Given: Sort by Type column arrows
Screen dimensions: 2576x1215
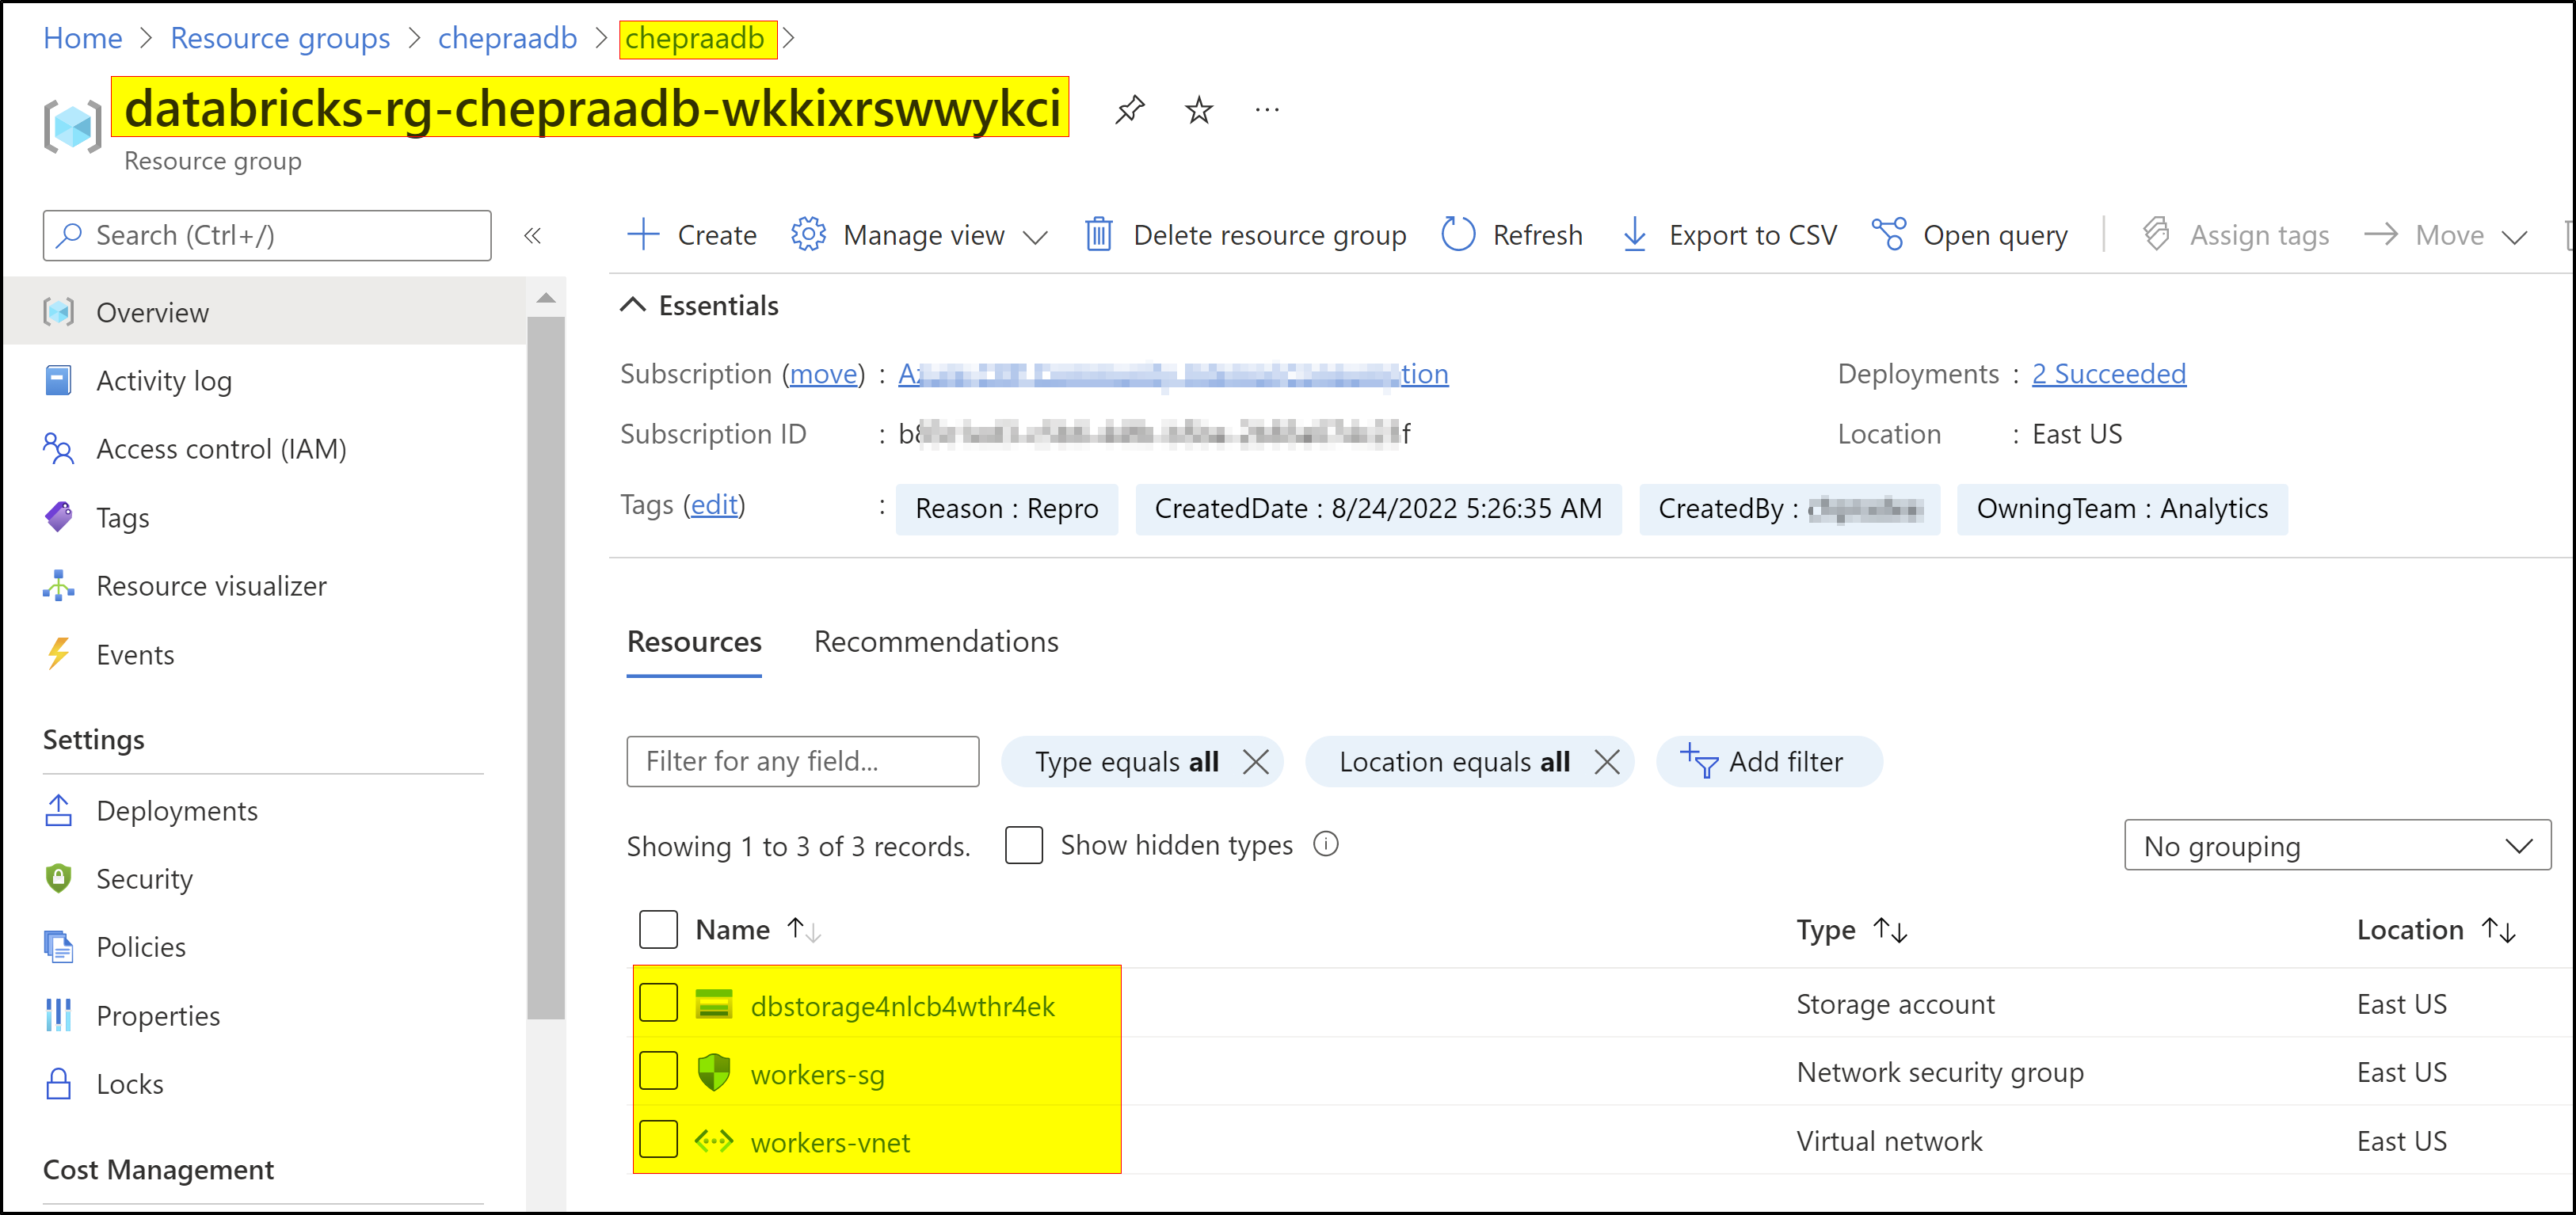Looking at the screenshot, I should point(1890,930).
